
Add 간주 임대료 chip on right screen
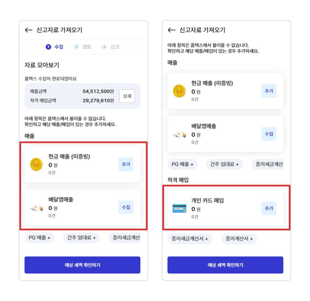[224, 164]
